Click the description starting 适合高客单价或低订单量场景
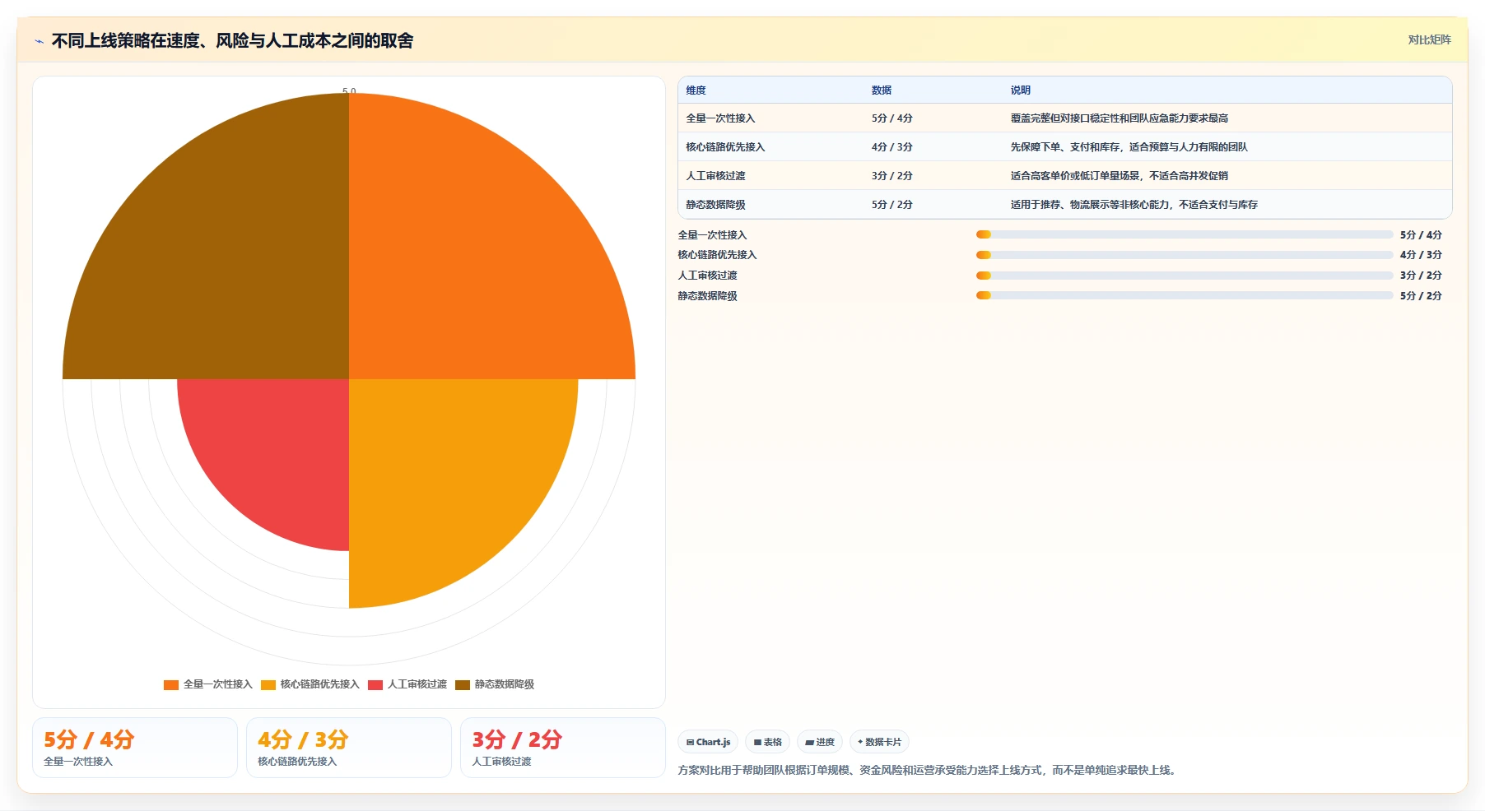 click(1120, 176)
